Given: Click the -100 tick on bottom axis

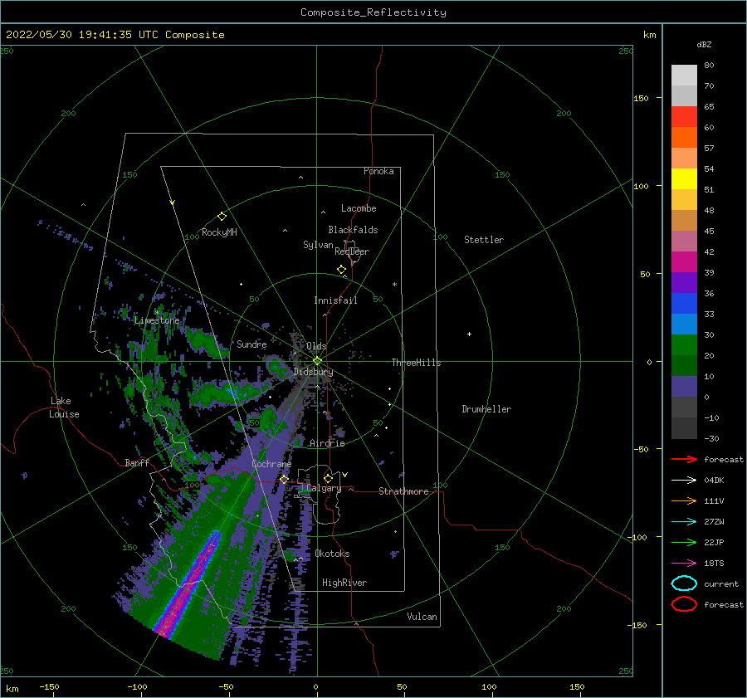Looking at the screenshot, I should (137, 686).
